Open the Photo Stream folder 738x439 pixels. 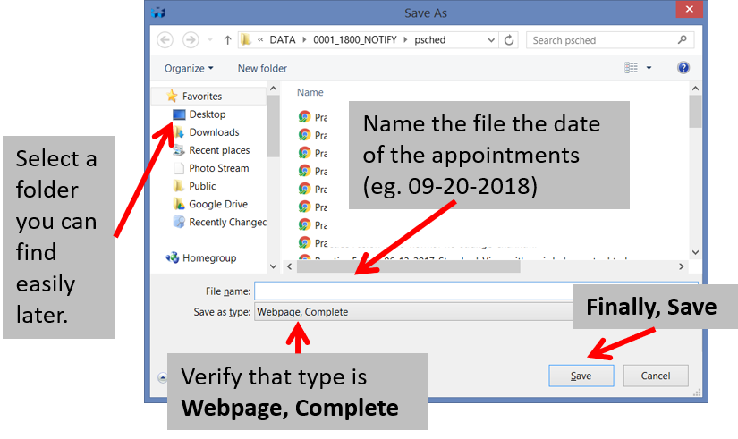(218, 168)
